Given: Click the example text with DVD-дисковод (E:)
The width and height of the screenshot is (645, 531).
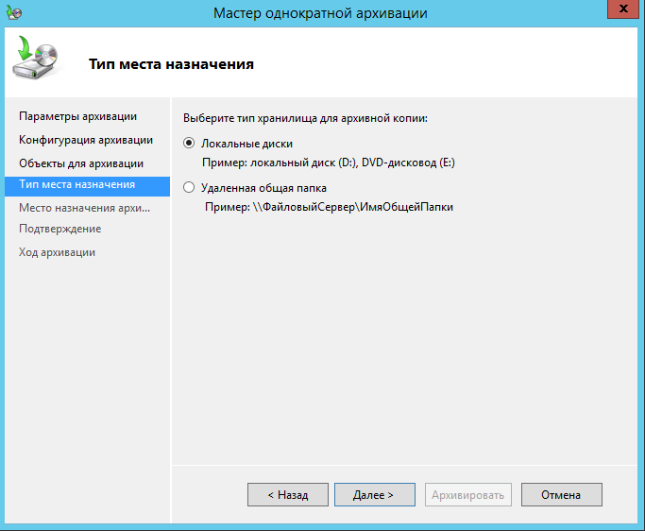Looking at the screenshot, I should click(329, 163).
